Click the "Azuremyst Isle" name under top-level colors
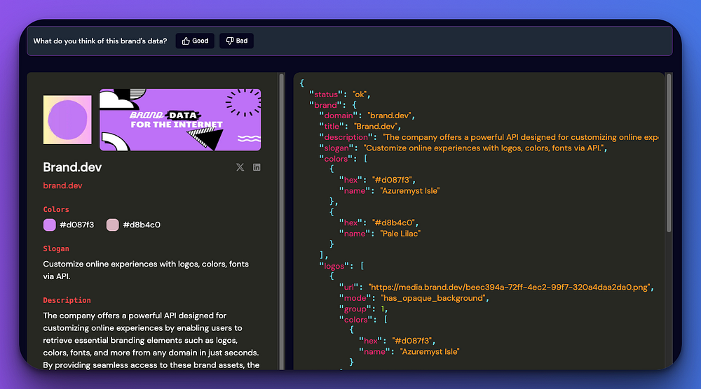The height and width of the screenshot is (389, 701). (410, 191)
